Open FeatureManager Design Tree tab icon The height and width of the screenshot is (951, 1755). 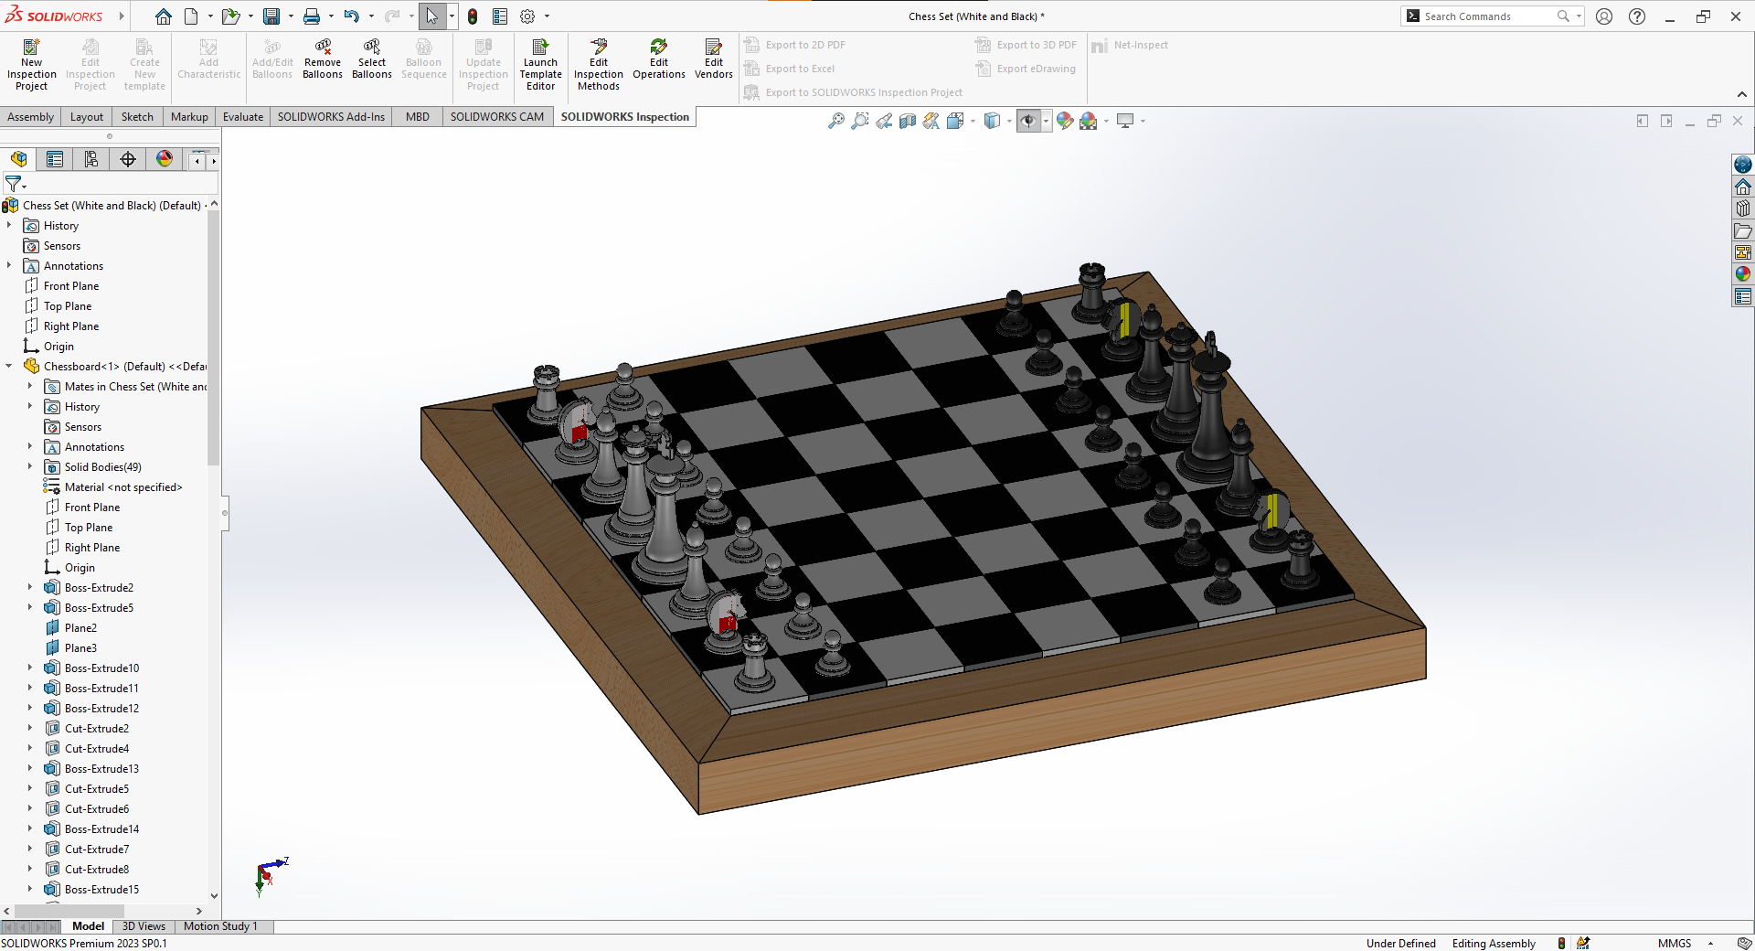pos(19,159)
